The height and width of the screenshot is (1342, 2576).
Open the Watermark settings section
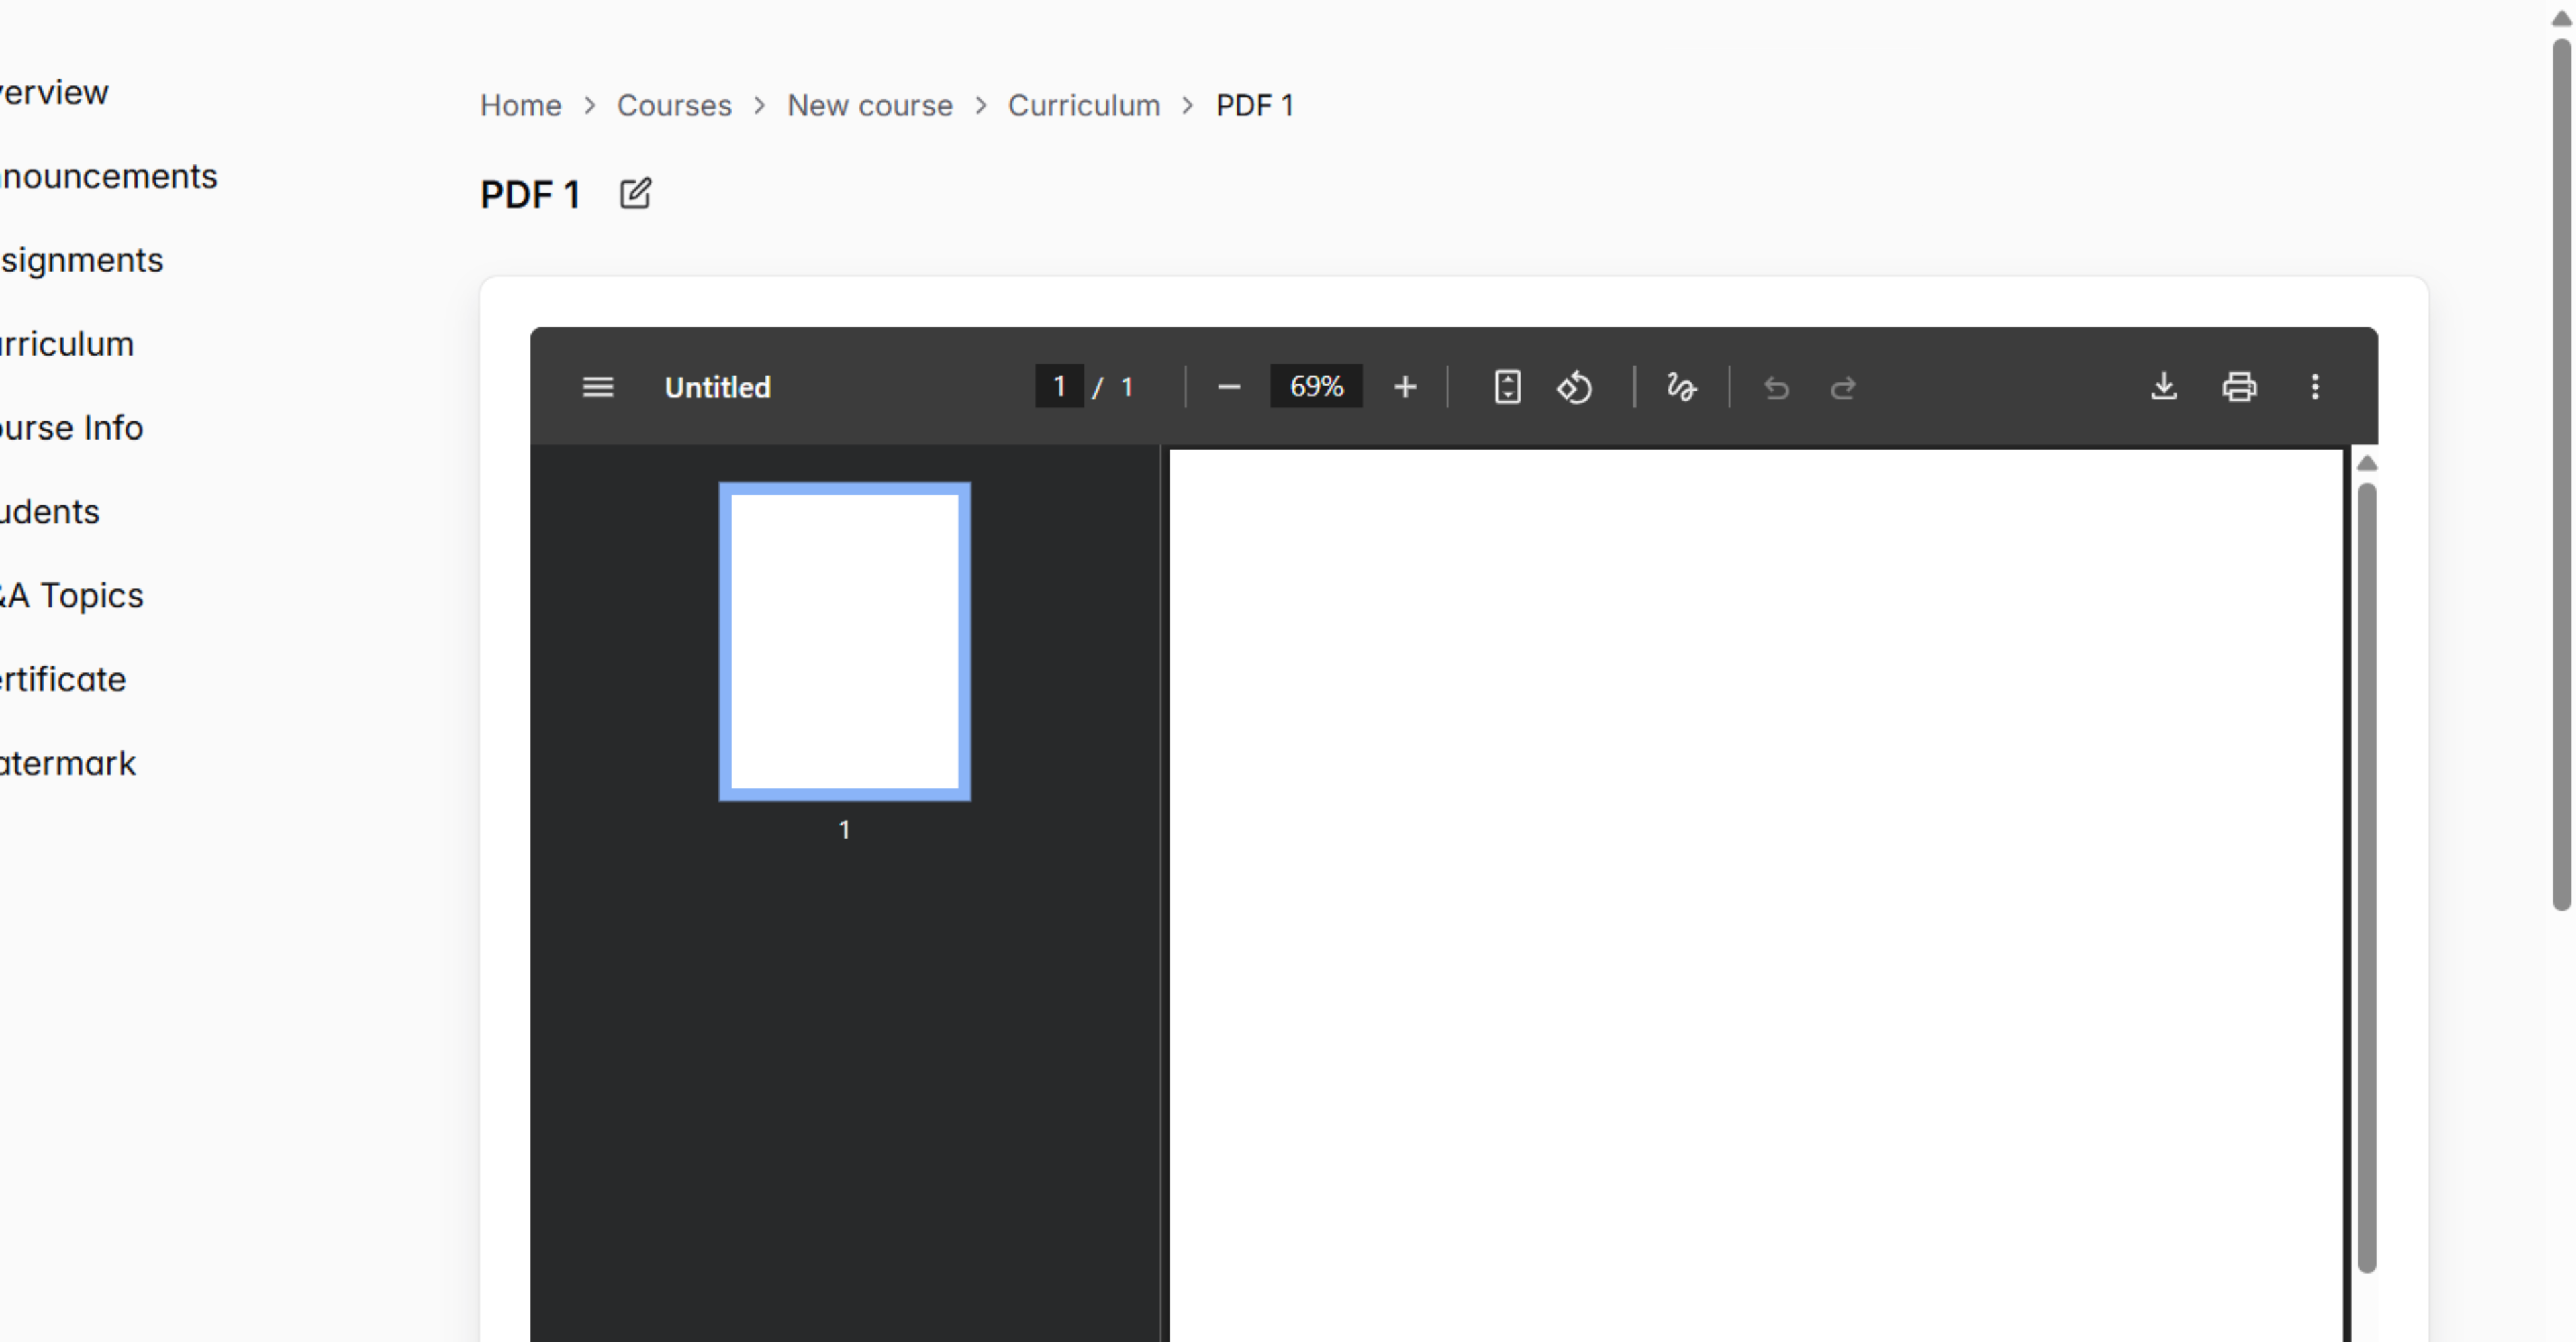tap(67, 762)
